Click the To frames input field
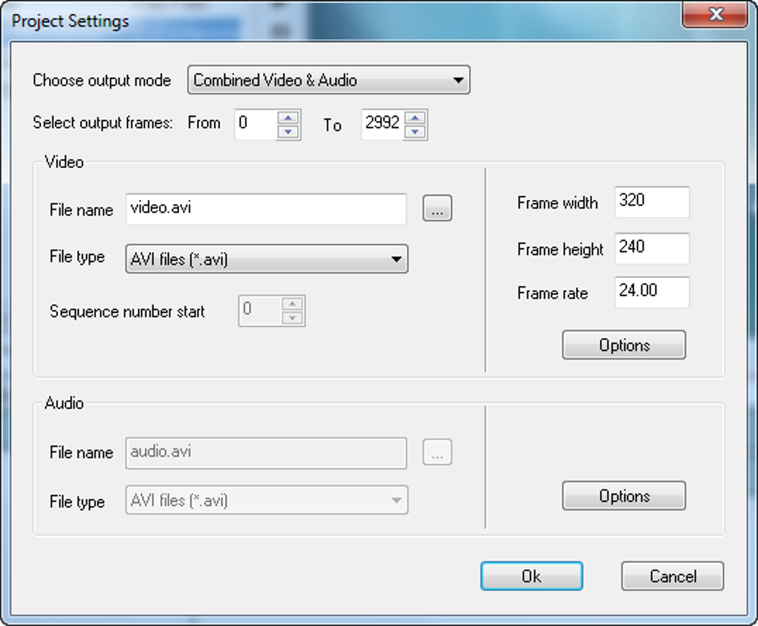This screenshot has height=626, width=758. (383, 124)
